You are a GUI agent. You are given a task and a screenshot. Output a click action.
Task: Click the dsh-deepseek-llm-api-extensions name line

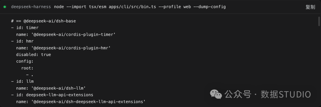tap(81, 101)
